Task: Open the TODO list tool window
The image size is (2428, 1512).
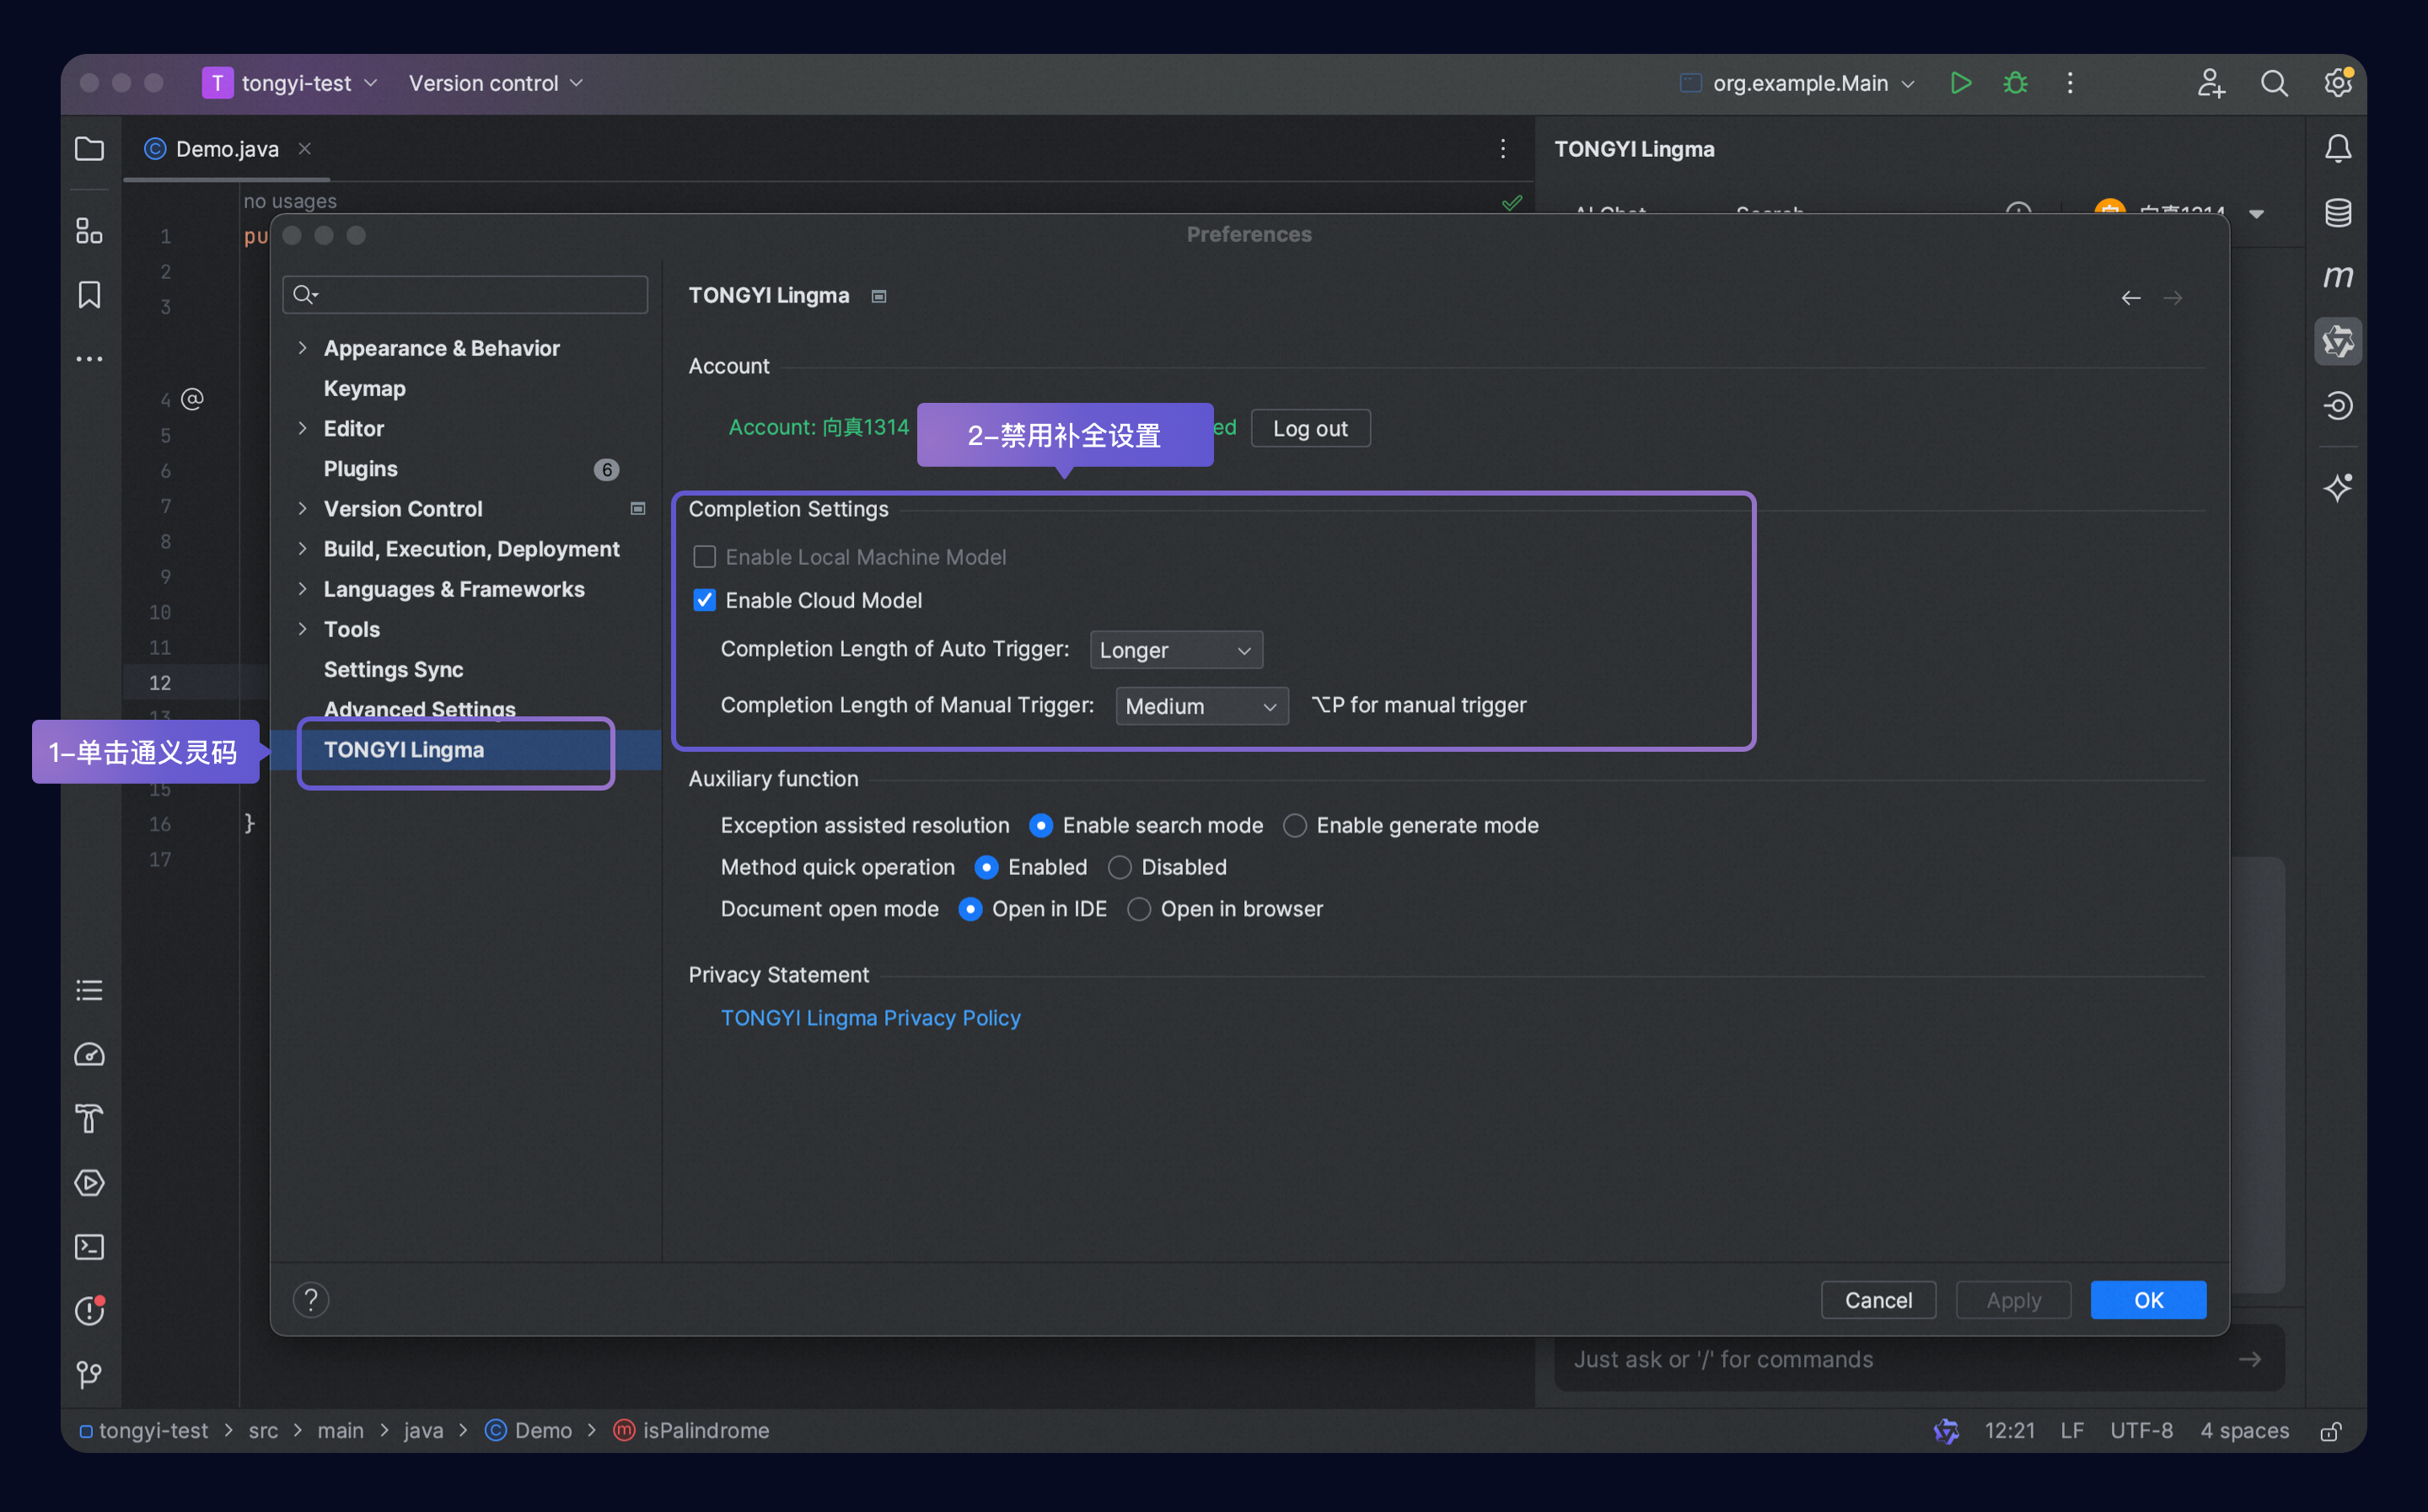Action: coord(89,990)
